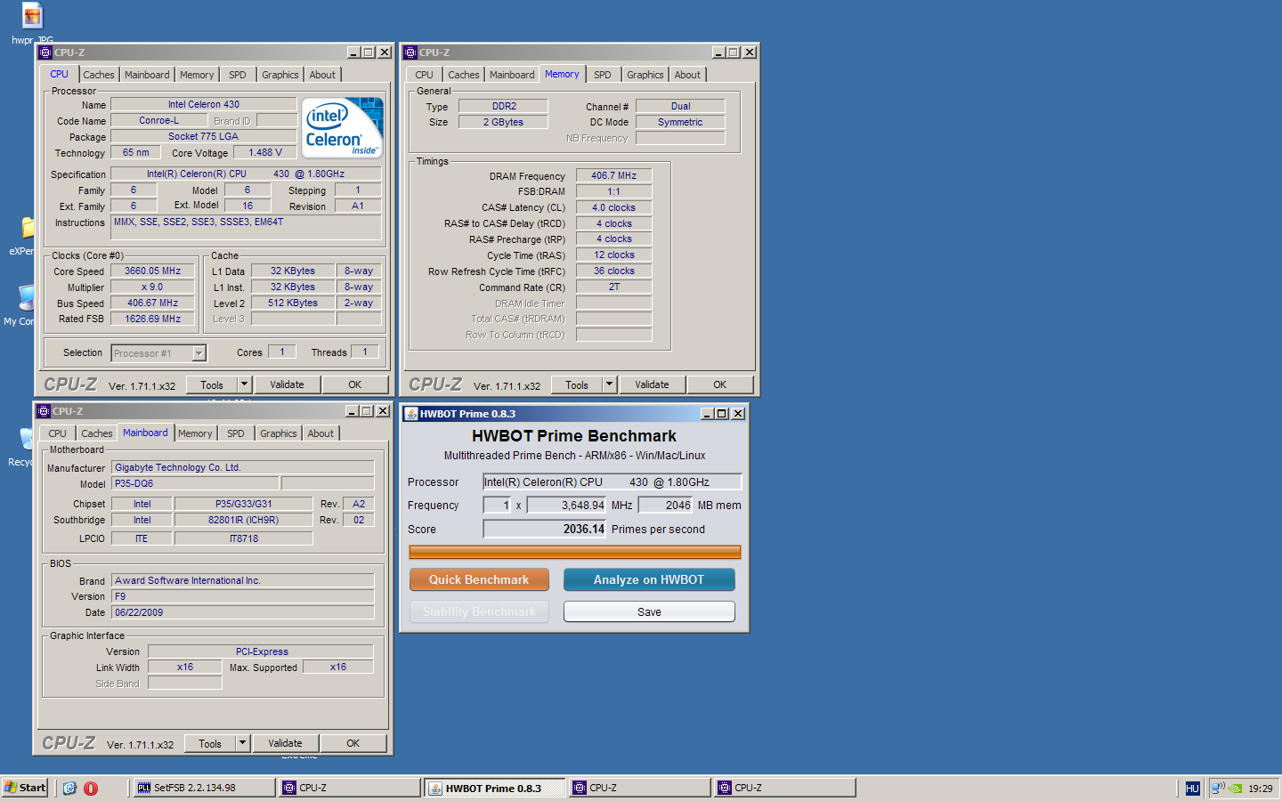
Task: Click Validate in CPU window
Action: point(287,384)
